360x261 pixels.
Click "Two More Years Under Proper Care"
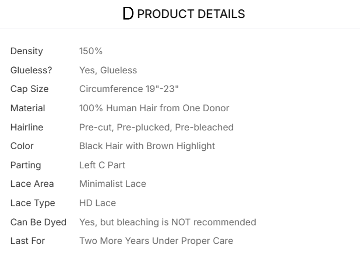pos(156,241)
